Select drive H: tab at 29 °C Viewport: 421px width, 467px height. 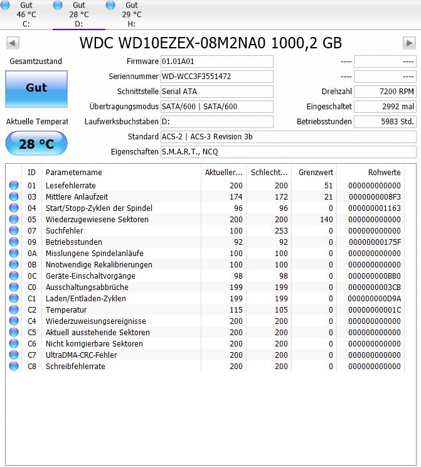pyautogui.click(x=132, y=14)
